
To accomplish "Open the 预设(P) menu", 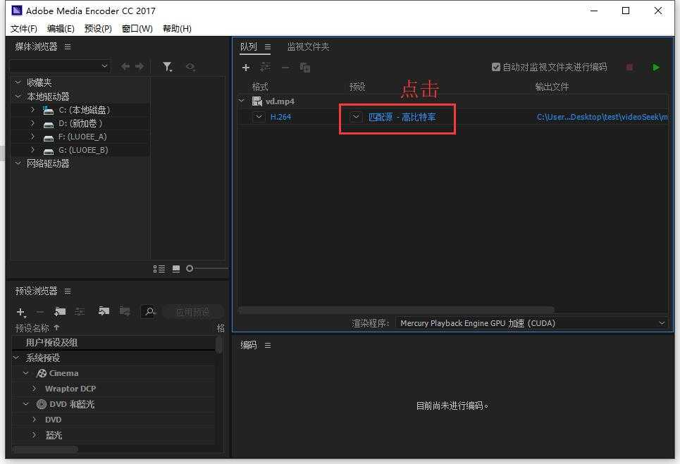I will [x=98, y=29].
